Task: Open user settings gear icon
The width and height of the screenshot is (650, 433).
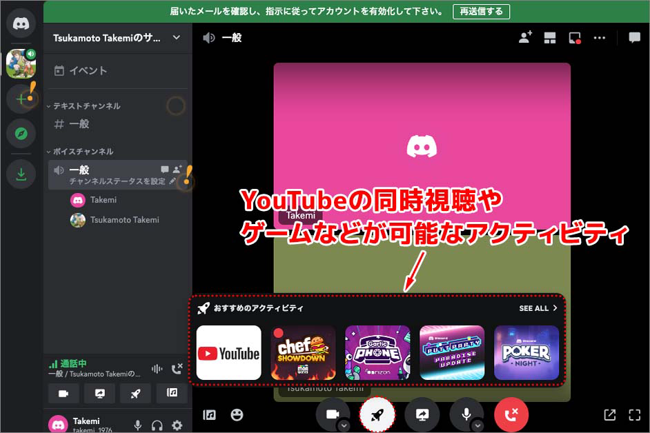Action: coord(177,425)
